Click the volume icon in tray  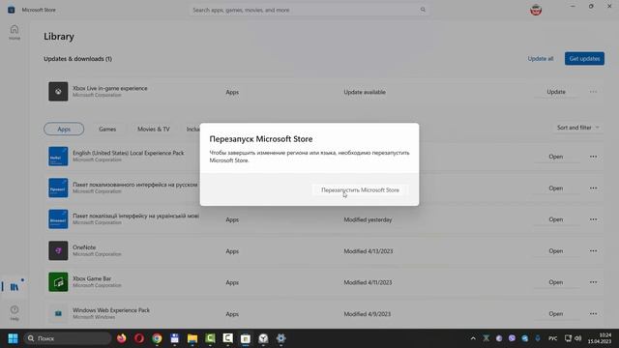click(578, 338)
